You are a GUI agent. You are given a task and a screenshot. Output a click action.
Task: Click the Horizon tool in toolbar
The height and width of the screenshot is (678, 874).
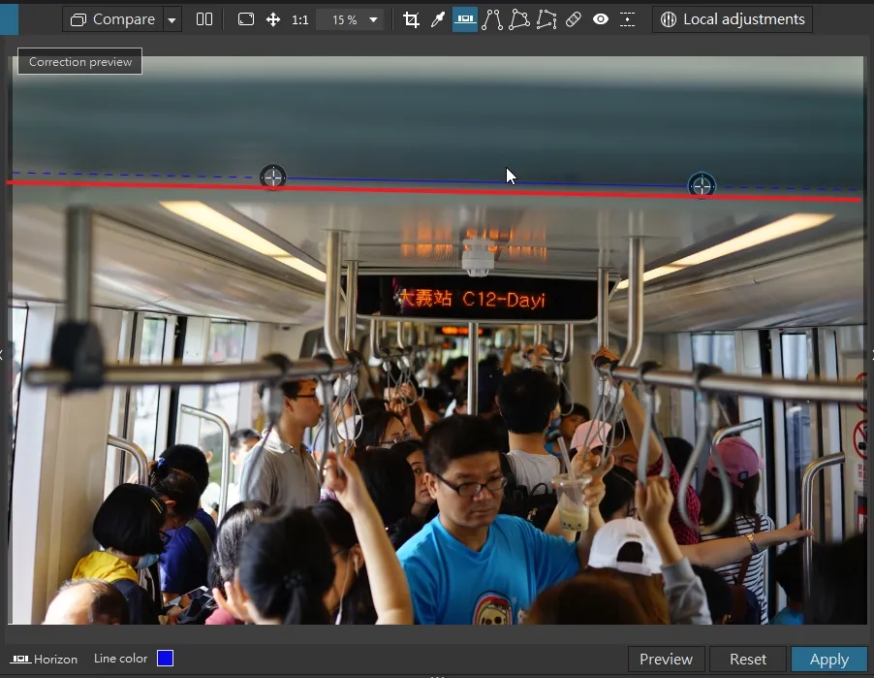(465, 19)
